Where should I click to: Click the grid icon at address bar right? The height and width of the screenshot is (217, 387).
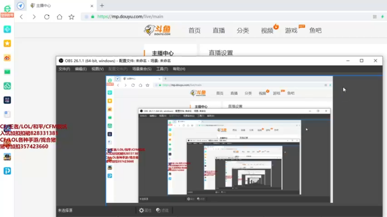pos(374,17)
